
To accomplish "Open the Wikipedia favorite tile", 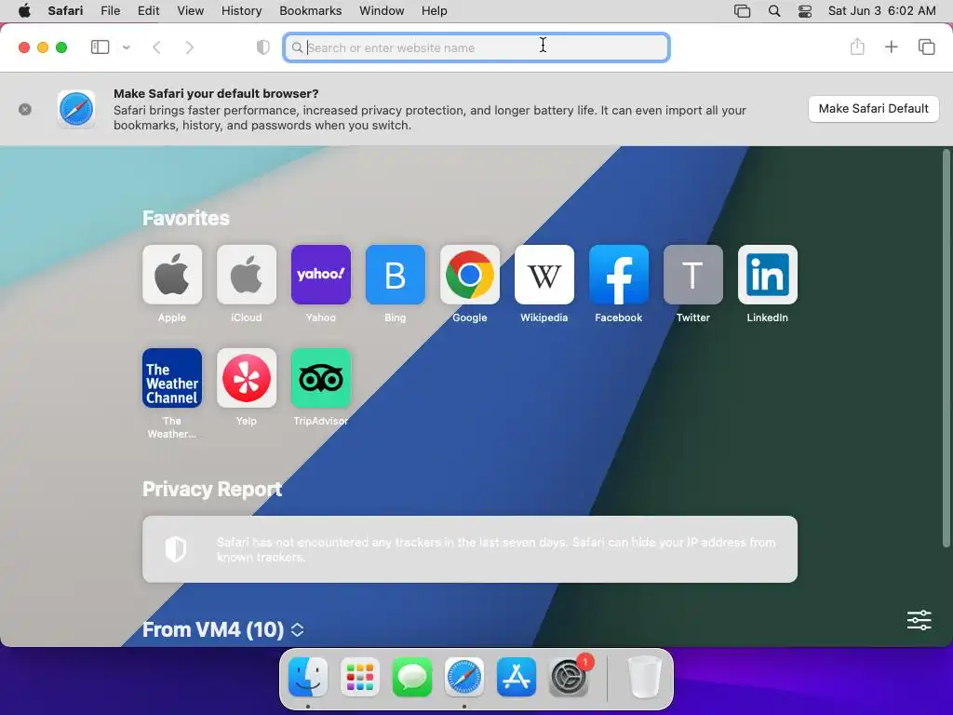I will pos(544,275).
